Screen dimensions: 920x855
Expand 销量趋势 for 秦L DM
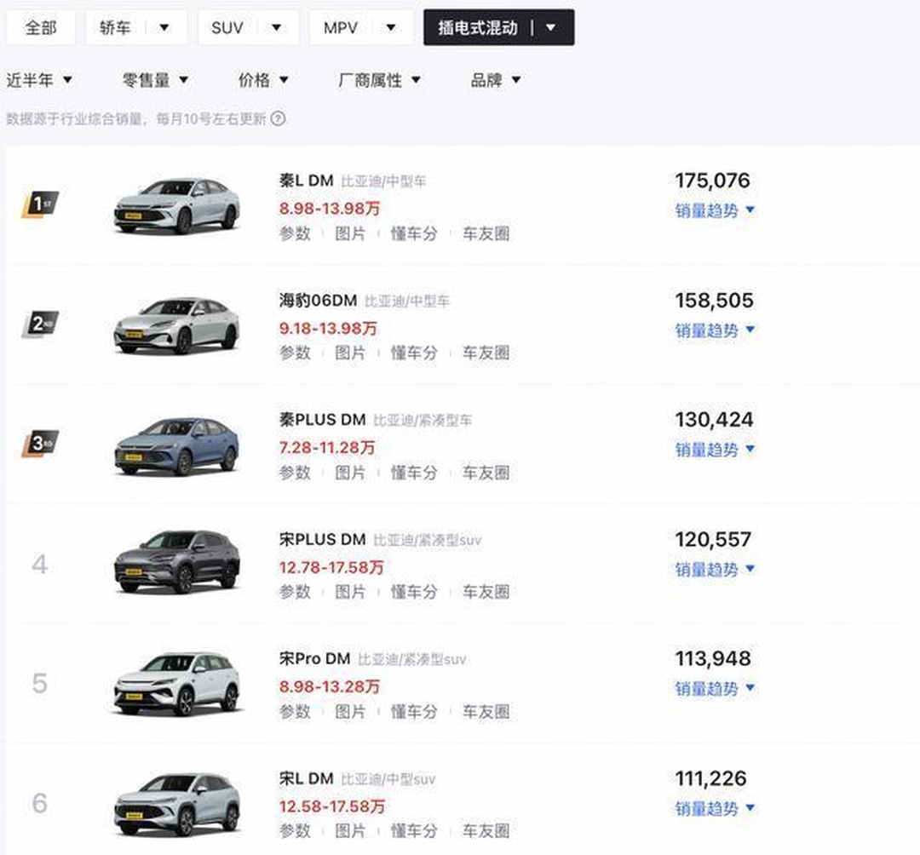point(715,210)
